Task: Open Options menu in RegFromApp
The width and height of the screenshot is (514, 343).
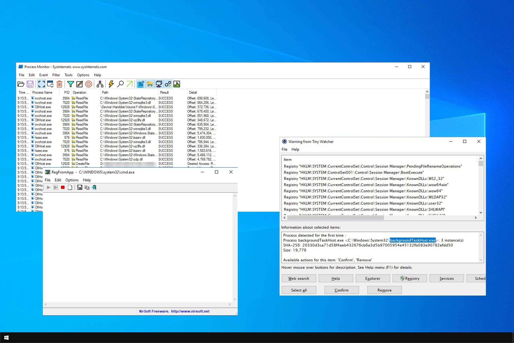Action: [72, 180]
